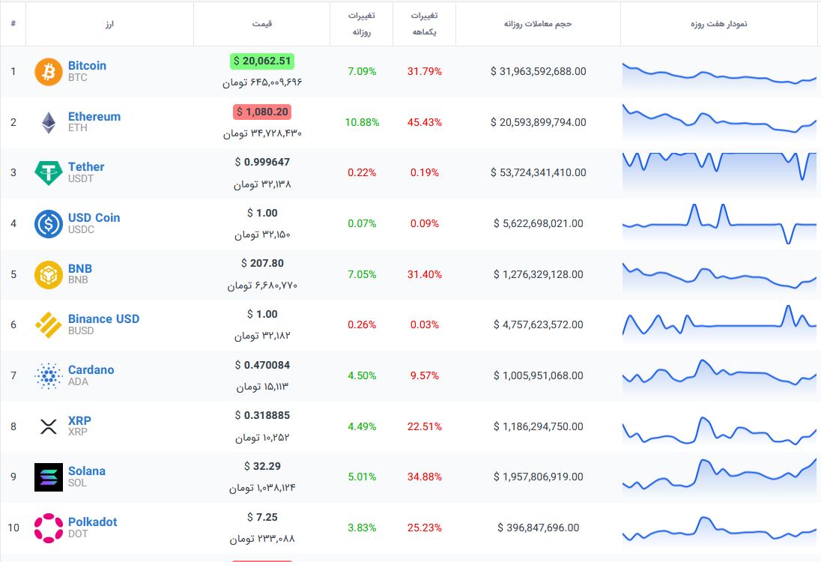Viewport: 821px width, 562px height.
Task: Click XRP price $ 0.318885
Action: [x=261, y=415]
